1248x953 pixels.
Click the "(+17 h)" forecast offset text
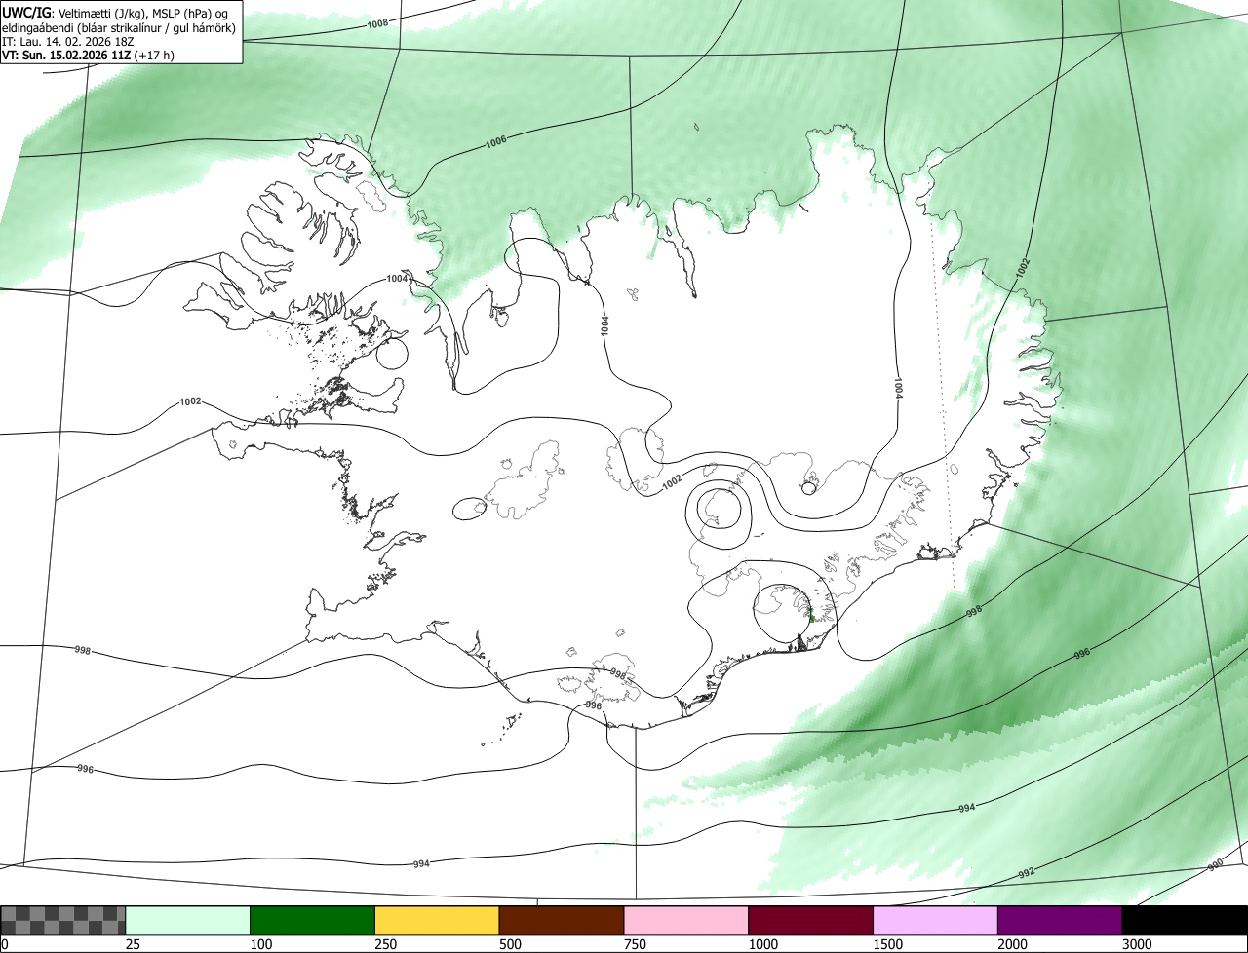click(156, 56)
